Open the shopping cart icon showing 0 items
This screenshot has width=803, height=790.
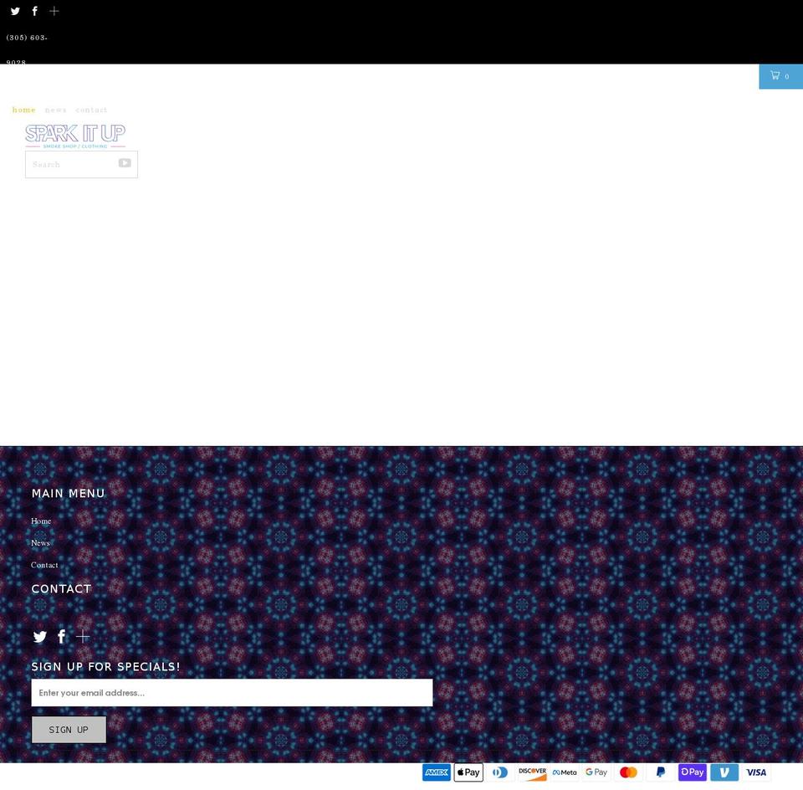[x=780, y=75]
